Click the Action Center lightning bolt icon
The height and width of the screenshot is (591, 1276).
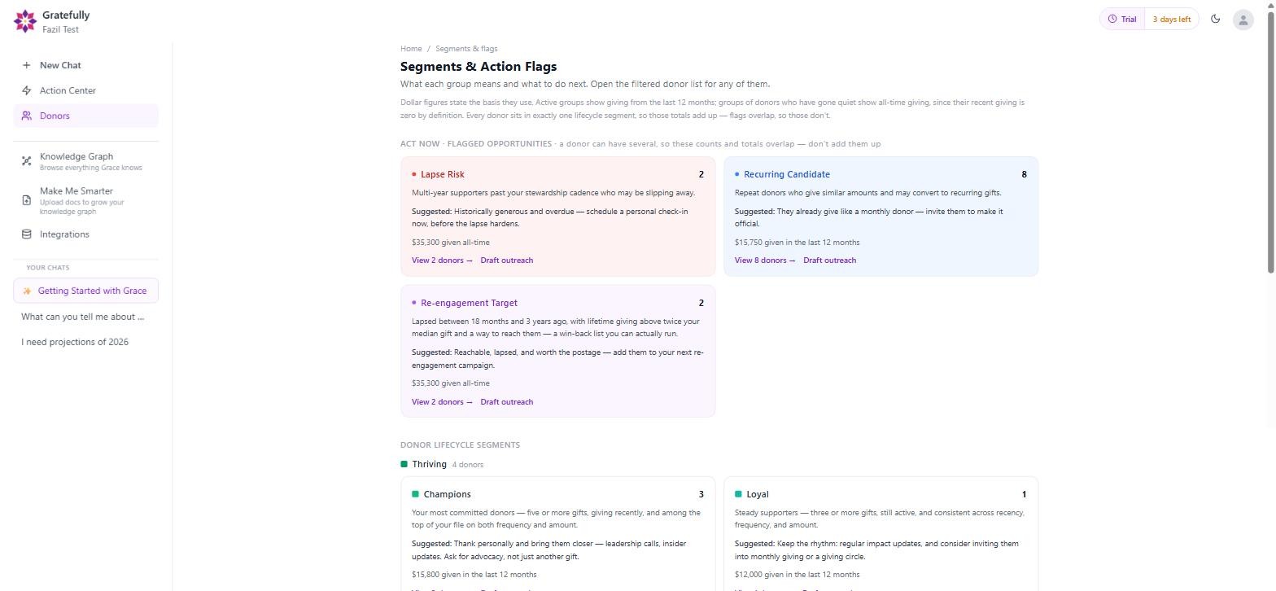[x=27, y=90]
